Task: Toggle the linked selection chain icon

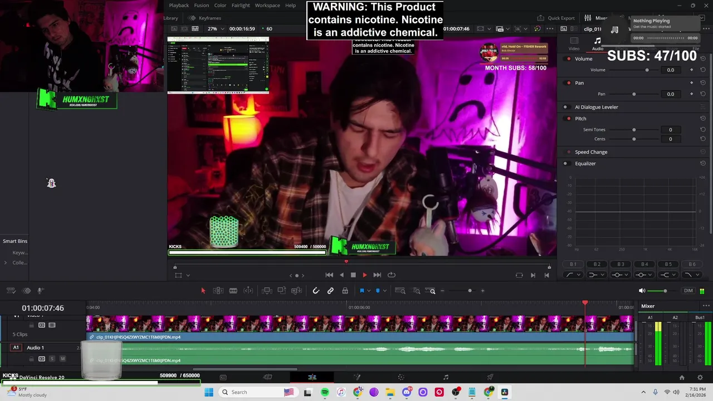Action: click(x=330, y=291)
